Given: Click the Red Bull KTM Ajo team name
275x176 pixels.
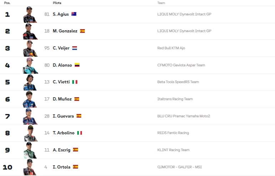Looking at the screenshot, I should tap(171, 48).
